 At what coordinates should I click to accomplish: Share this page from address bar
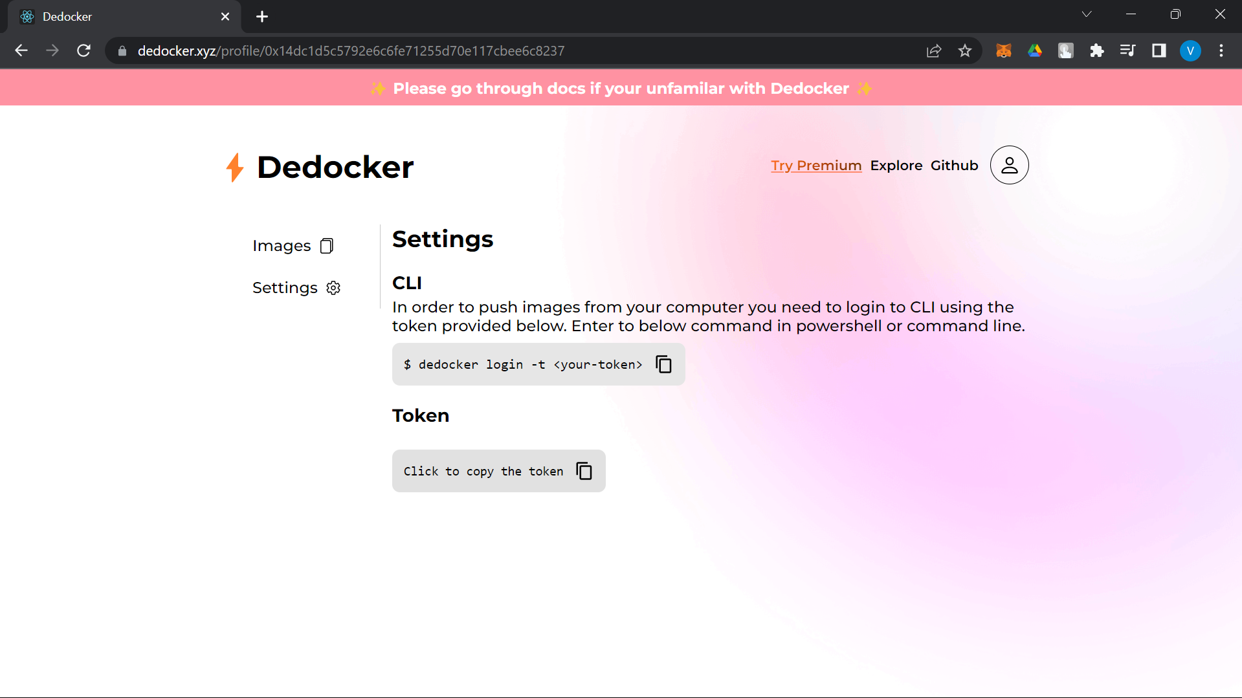point(933,50)
